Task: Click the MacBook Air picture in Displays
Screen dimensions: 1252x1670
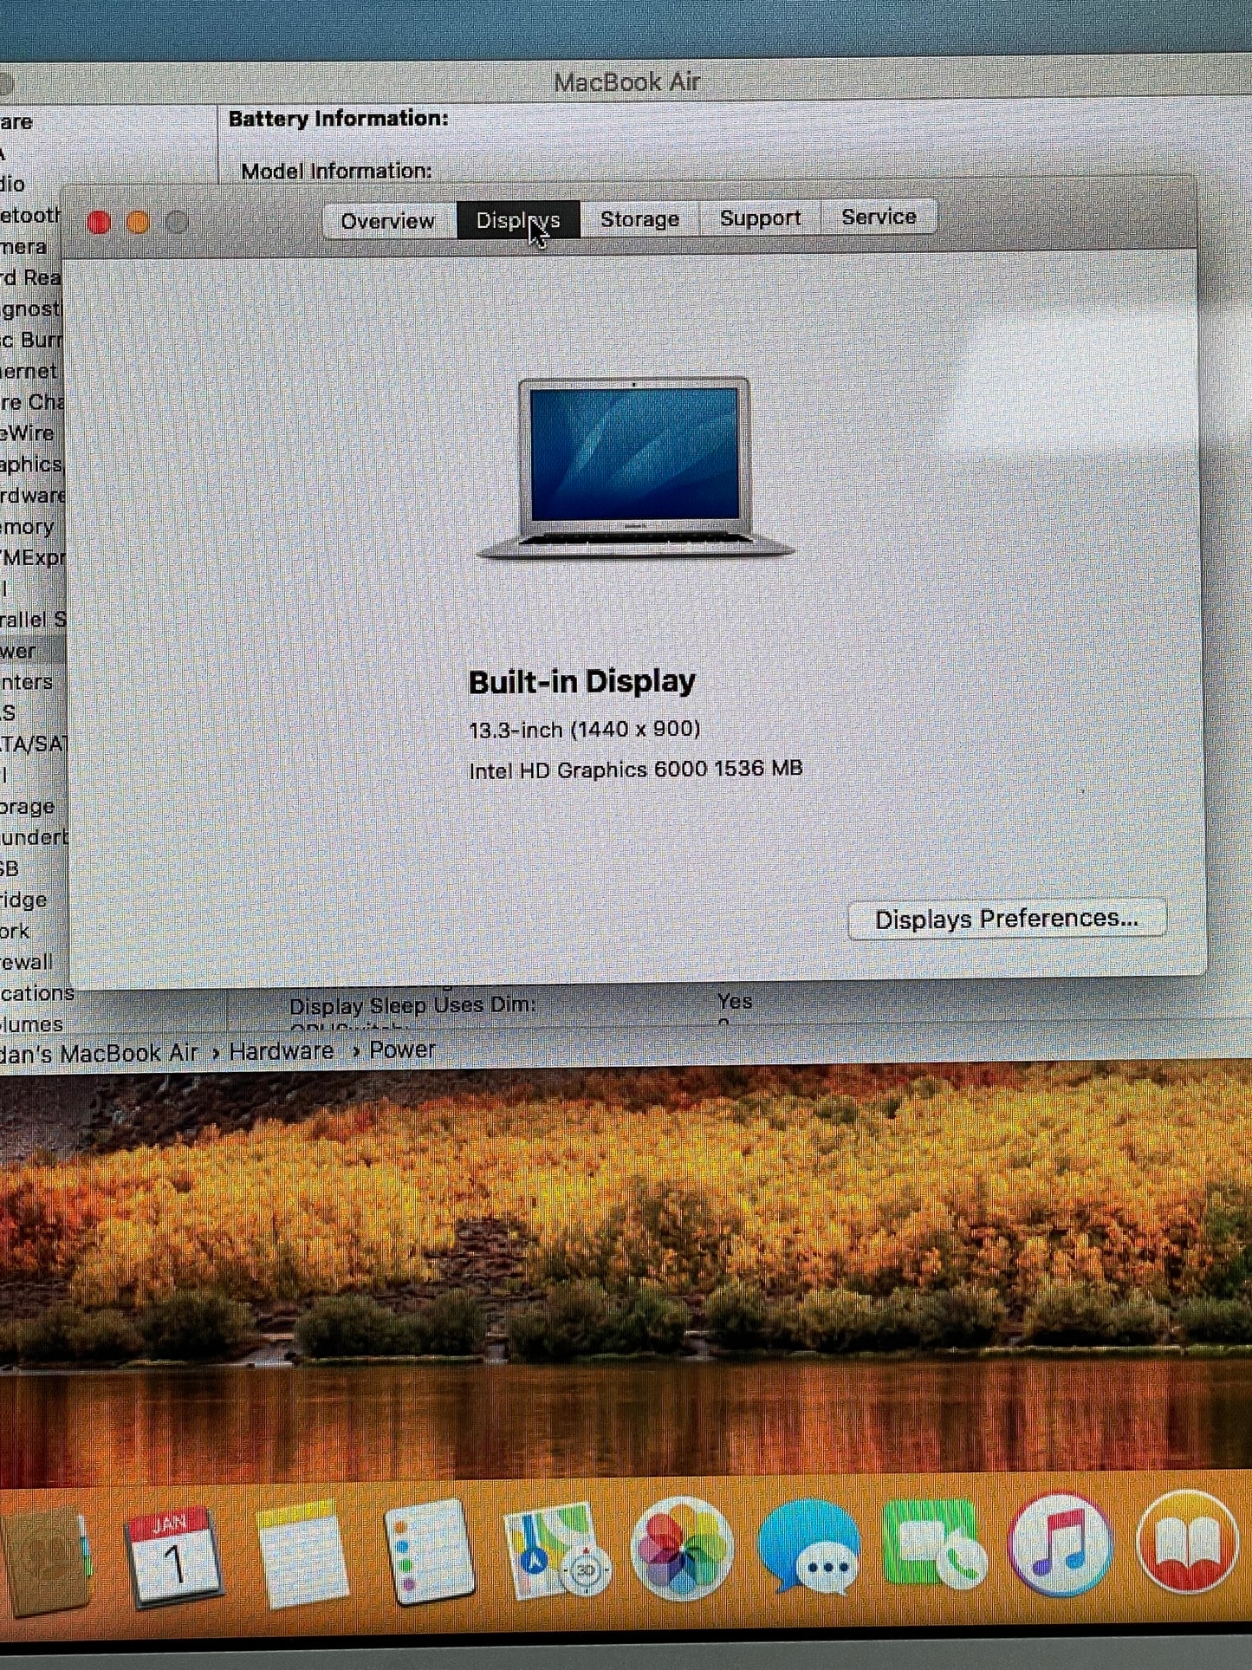Action: [x=635, y=468]
